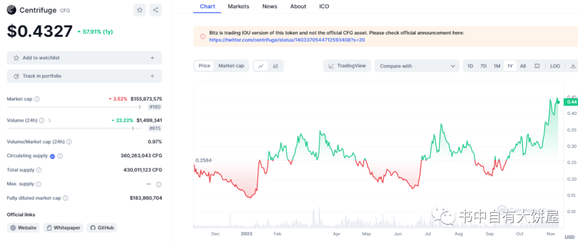The width and height of the screenshot is (578, 242).
Task: Switch to the ICO tab
Action: point(324,6)
